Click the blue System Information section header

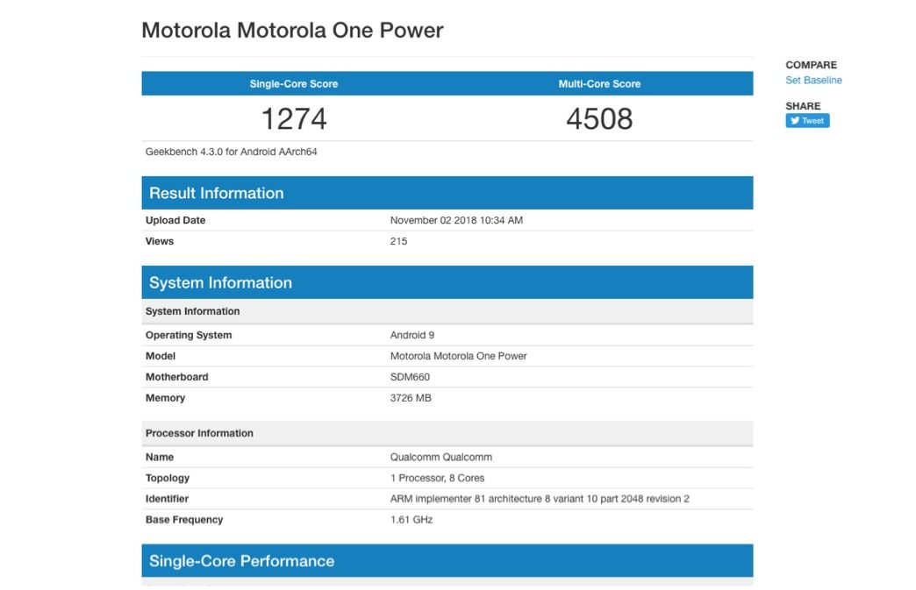[220, 282]
